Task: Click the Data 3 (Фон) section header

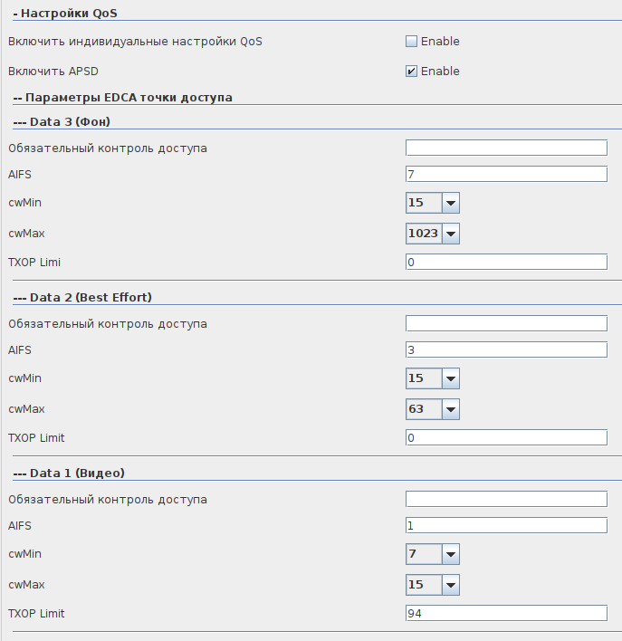Action: point(62,121)
